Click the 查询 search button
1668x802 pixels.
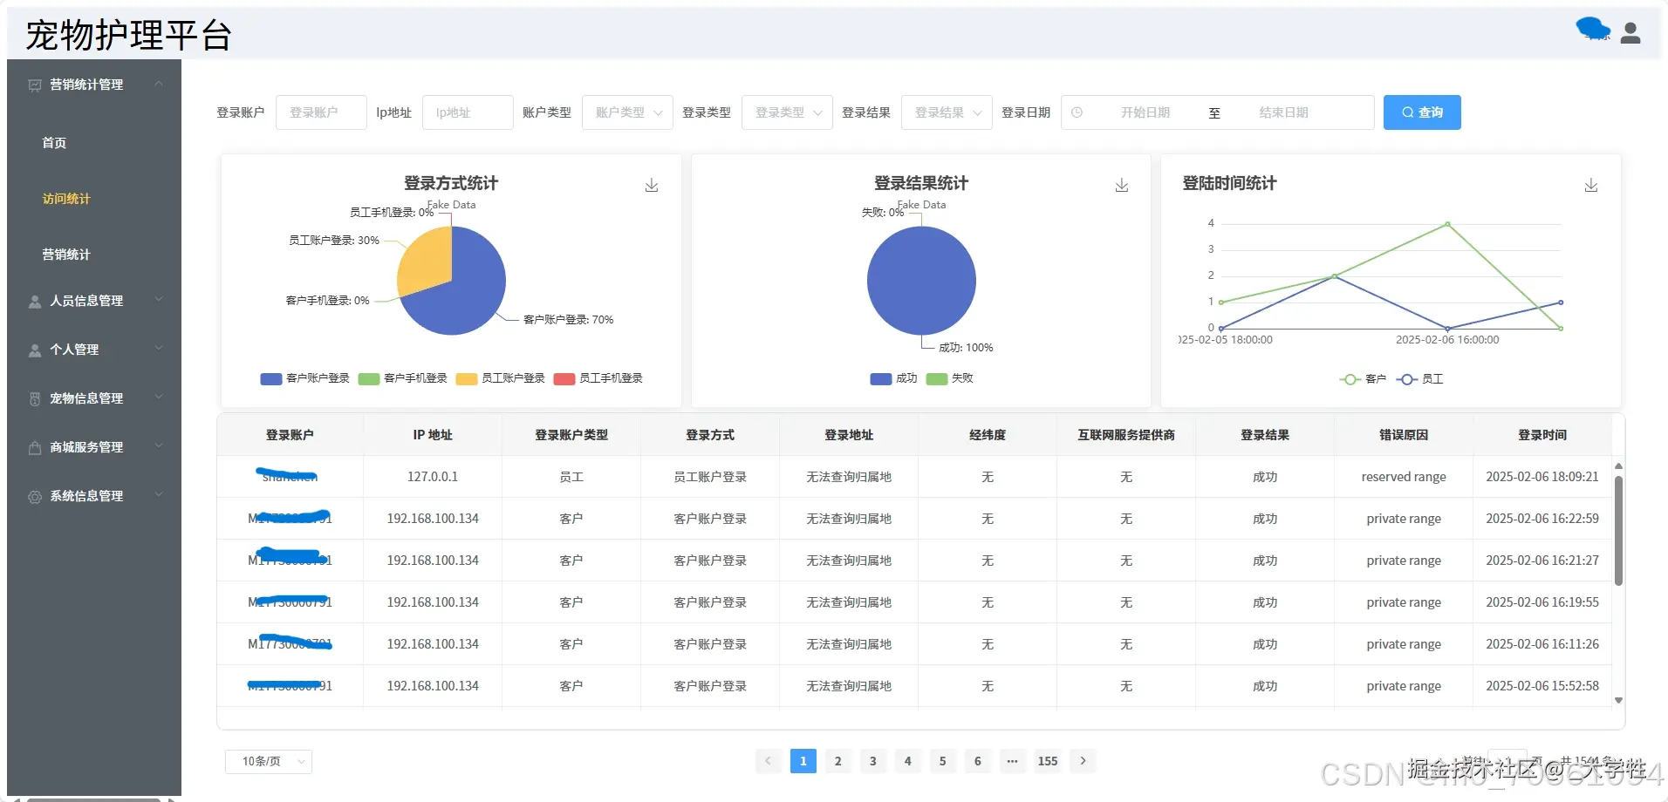[1422, 112]
